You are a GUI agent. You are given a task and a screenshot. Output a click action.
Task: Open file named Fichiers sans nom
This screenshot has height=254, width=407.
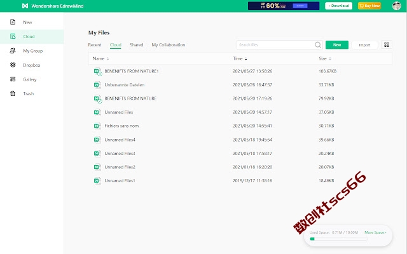click(x=121, y=126)
